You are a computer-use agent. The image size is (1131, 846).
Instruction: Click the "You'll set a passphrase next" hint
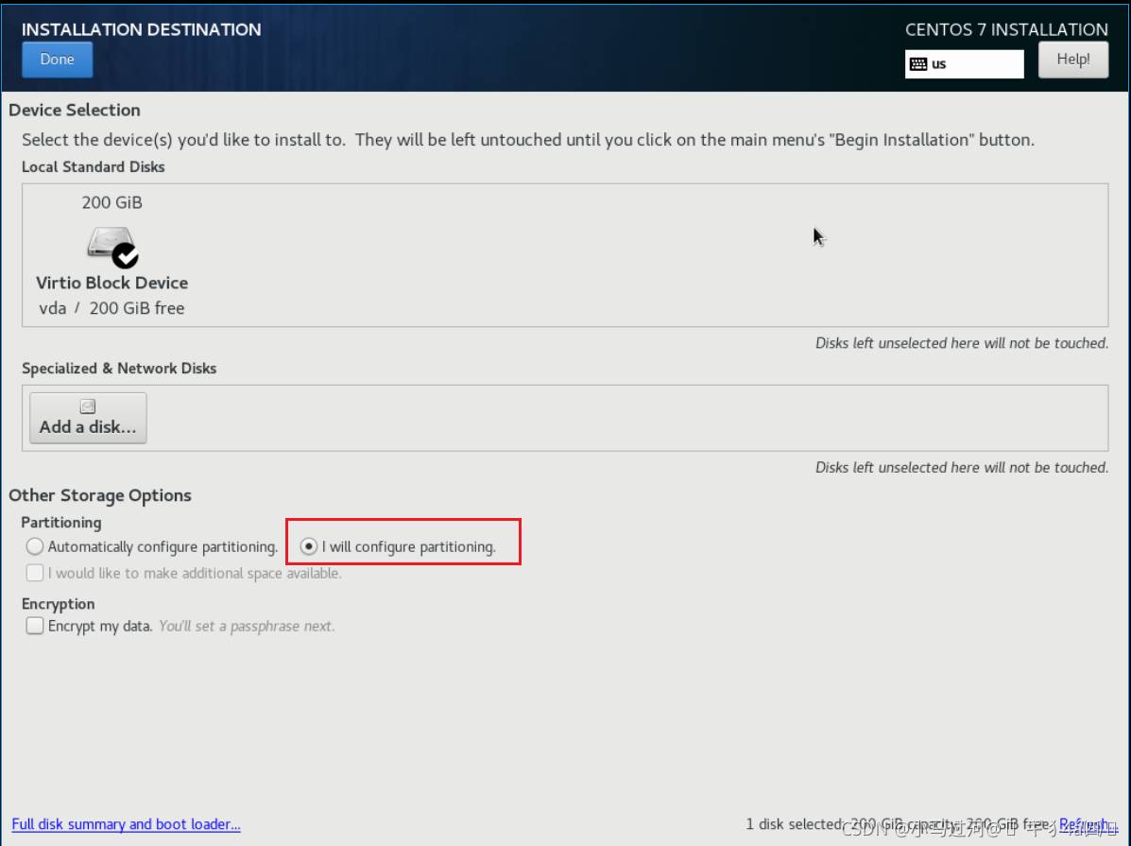click(x=246, y=626)
